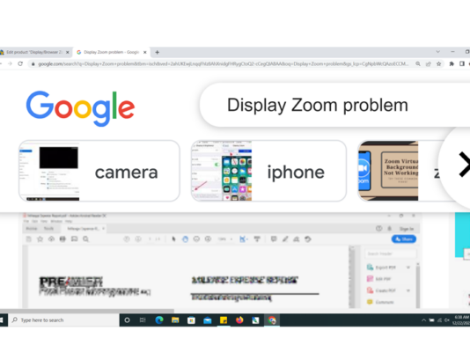This screenshot has width=470, height=353.
Task: Select the Zoom Virtual Background chip
Action: pos(399,171)
